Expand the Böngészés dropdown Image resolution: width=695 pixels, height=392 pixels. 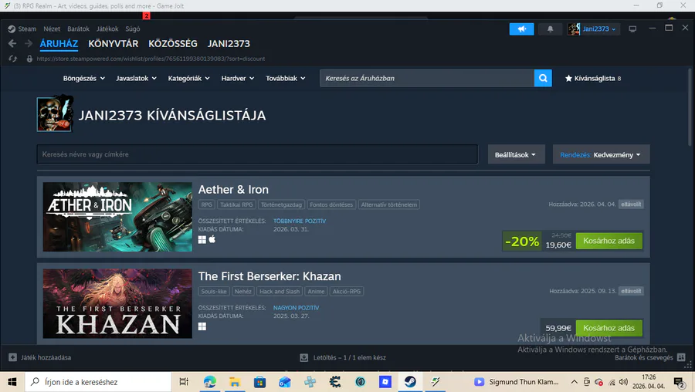(83, 79)
